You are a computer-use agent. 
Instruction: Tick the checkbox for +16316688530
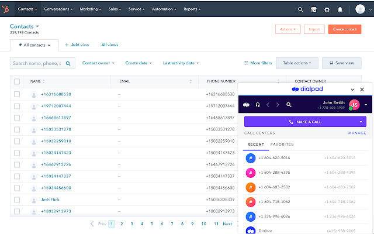pos(17,94)
